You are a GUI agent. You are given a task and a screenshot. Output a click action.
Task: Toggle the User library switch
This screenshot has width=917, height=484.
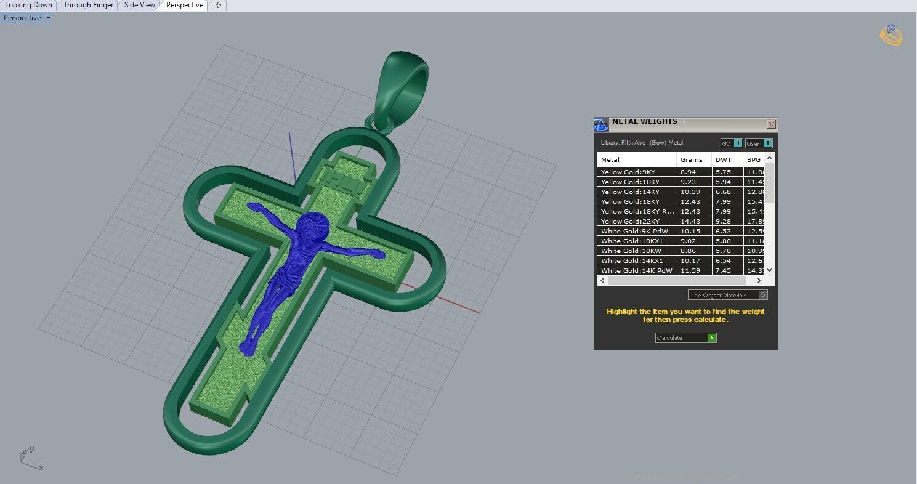point(759,143)
